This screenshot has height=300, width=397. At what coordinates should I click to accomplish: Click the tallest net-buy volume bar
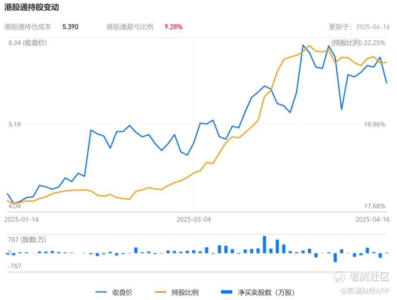(264, 245)
